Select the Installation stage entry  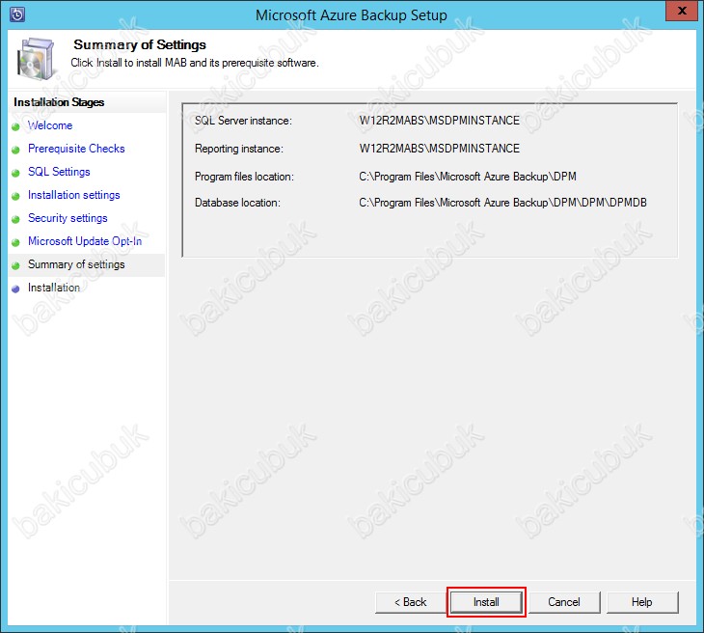pos(54,288)
